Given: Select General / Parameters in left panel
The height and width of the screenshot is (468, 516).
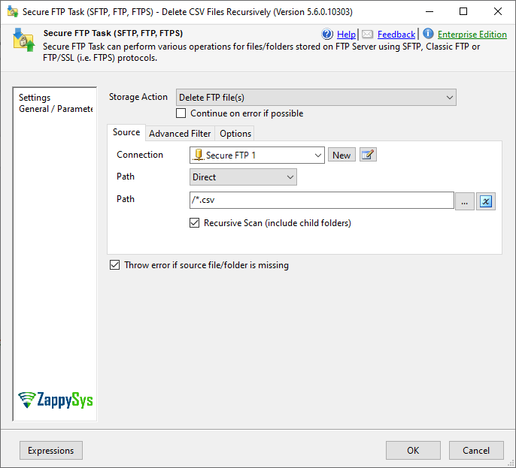Looking at the screenshot, I should pos(56,109).
